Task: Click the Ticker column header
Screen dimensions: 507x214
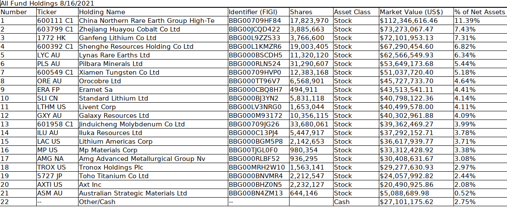Action: pos(57,12)
